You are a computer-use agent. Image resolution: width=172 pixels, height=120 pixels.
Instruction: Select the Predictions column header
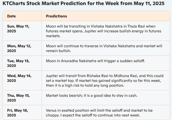(56, 16)
